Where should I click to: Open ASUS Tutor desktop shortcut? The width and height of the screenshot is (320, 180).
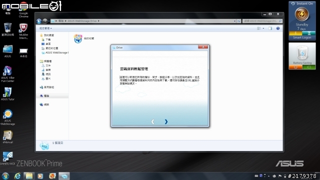(7, 94)
